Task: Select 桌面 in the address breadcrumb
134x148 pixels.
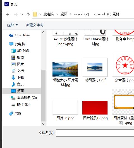Action: (x=64, y=14)
